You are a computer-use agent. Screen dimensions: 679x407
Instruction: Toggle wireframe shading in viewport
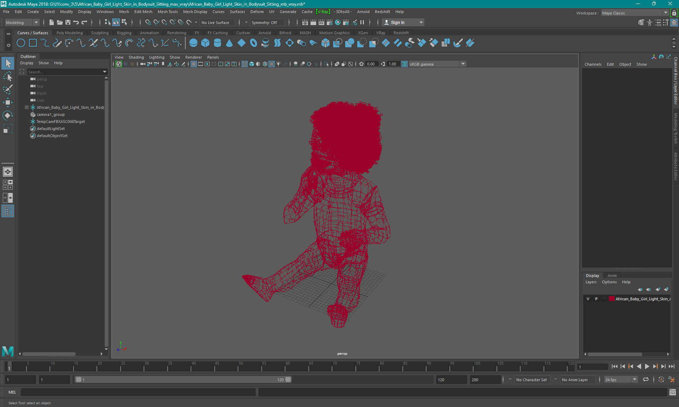tap(245, 64)
